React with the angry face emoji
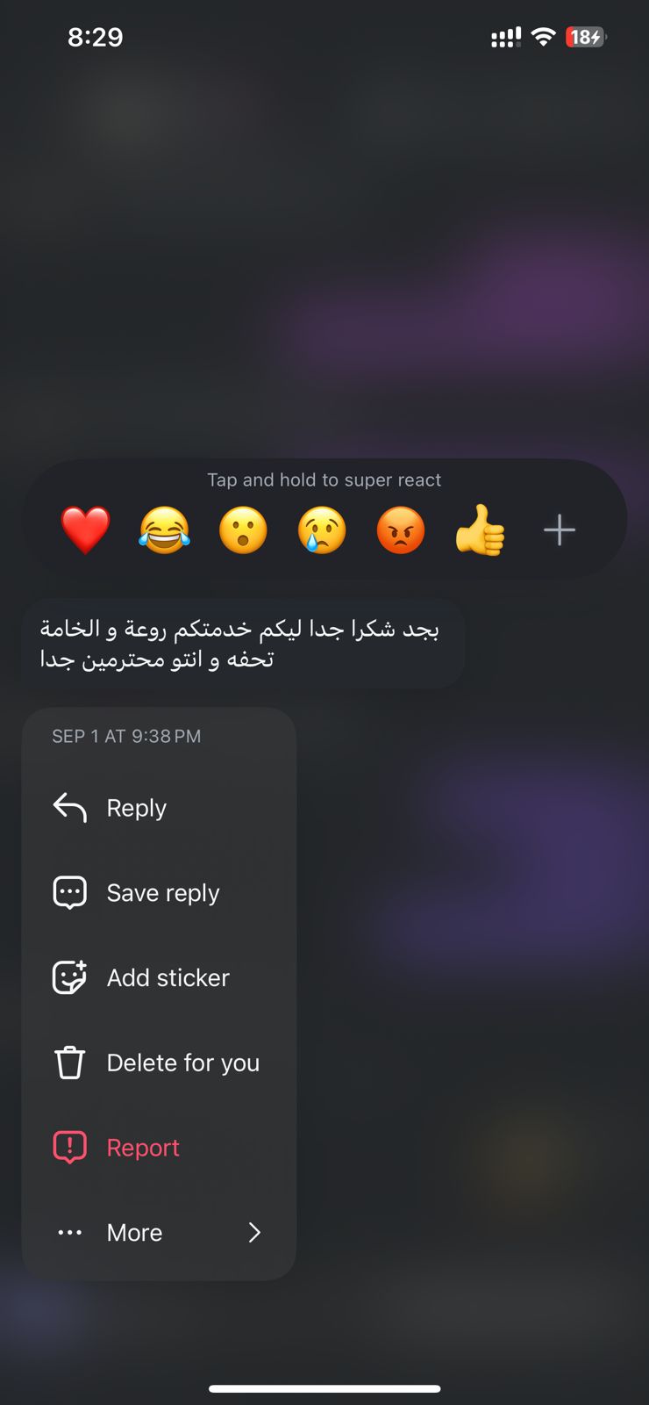 coord(401,530)
